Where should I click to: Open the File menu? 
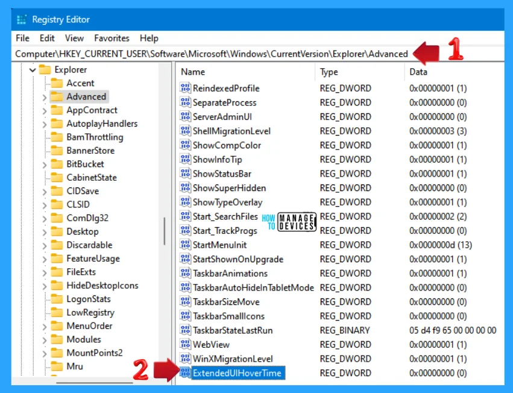tap(22, 39)
